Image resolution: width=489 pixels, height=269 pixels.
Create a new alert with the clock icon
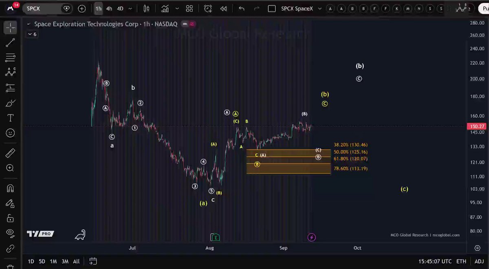[x=208, y=9]
